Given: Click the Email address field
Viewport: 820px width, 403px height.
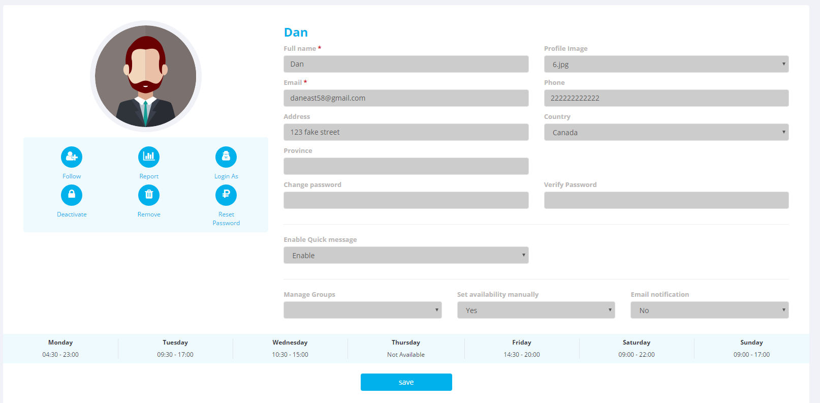Looking at the screenshot, I should 406,98.
